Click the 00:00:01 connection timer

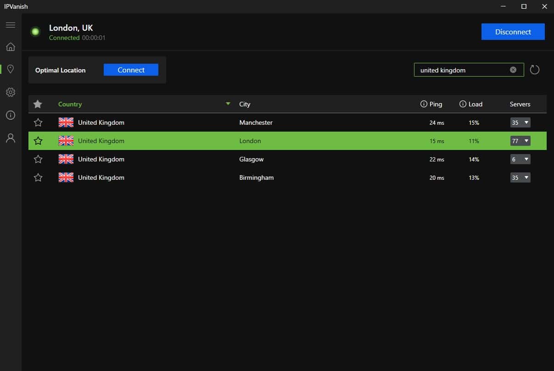[x=94, y=38]
